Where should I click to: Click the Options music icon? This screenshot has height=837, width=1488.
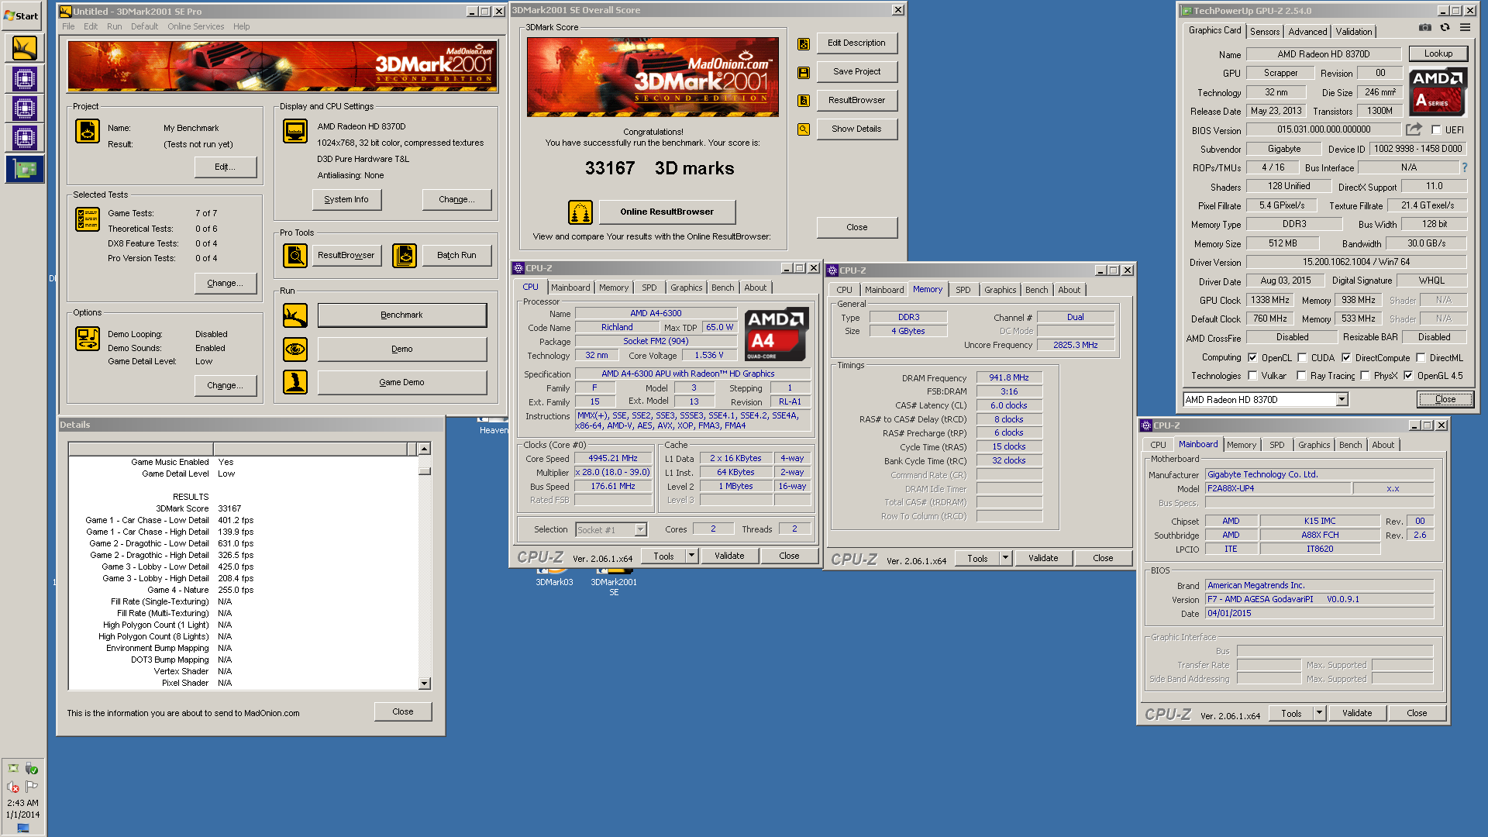[87, 339]
